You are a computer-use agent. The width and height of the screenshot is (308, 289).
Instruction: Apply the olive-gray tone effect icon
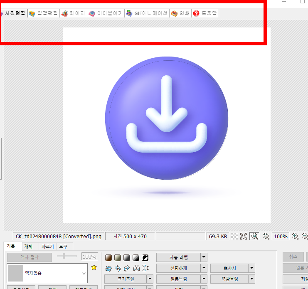click(118, 258)
